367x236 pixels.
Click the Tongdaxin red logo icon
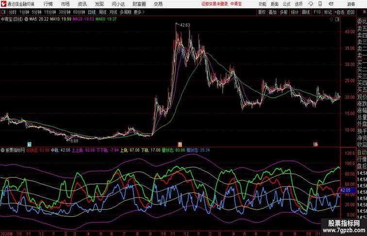click(3, 4)
